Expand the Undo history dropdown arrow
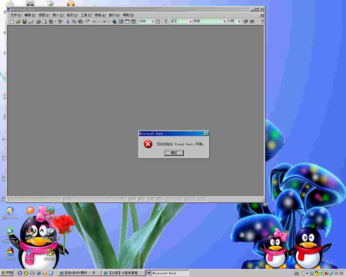This screenshot has height=277, width=346. [x=99, y=22]
